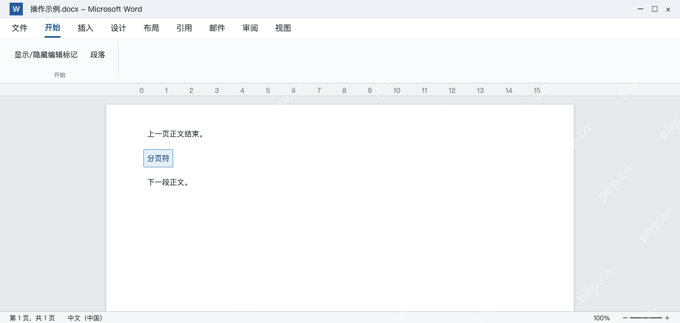Click the page count 第 1 页，共 1 页

coord(32,318)
